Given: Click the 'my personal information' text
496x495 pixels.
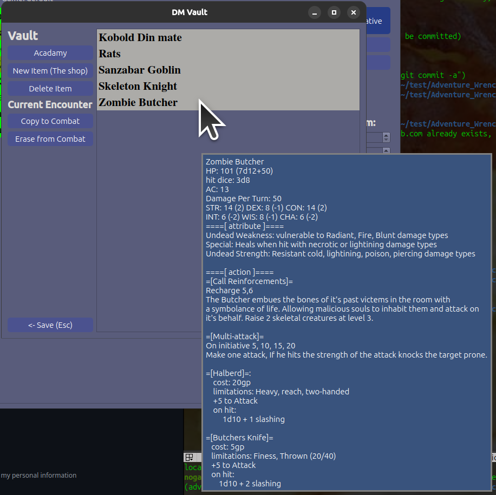Looking at the screenshot, I should point(38,475).
